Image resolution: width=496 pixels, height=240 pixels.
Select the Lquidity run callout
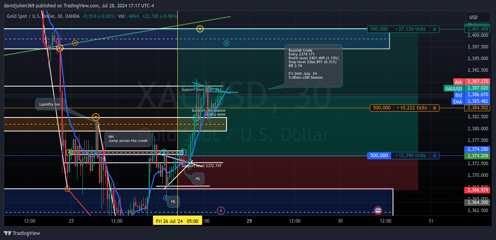50,104
